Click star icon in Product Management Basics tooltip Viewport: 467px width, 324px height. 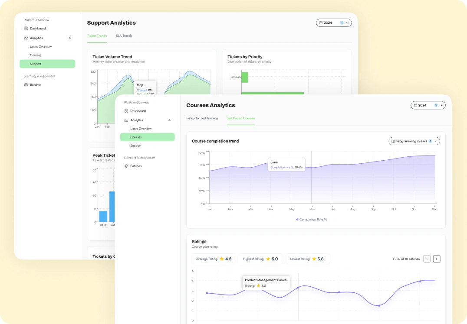click(259, 285)
